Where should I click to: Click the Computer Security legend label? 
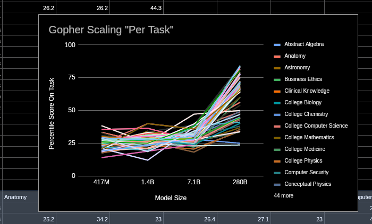click(x=306, y=173)
